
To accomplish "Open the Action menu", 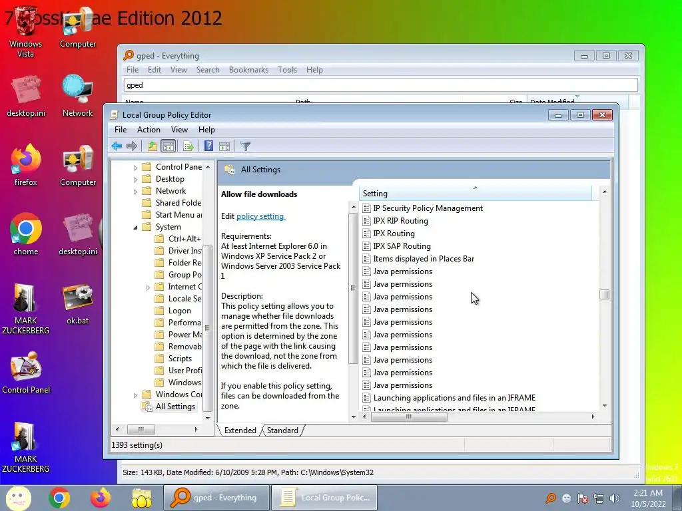I will 149,130.
